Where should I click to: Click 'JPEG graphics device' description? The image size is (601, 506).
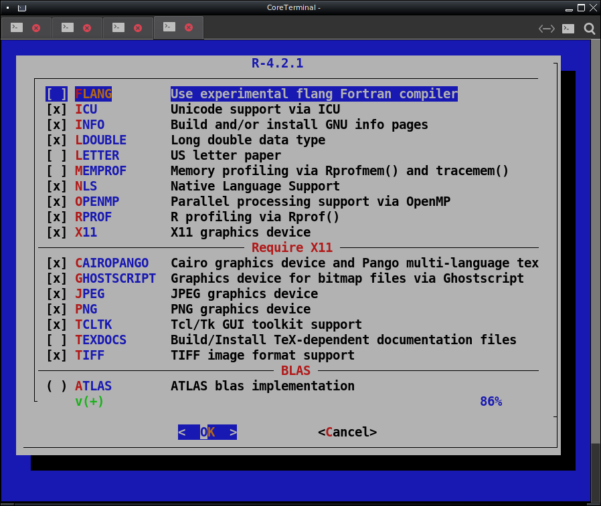[244, 293]
